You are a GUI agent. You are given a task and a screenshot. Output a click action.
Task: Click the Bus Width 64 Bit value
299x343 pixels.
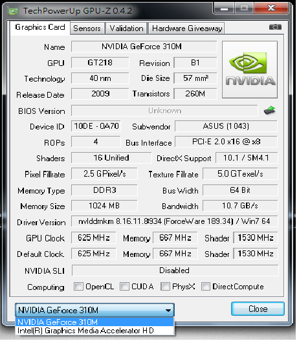tap(240, 190)
